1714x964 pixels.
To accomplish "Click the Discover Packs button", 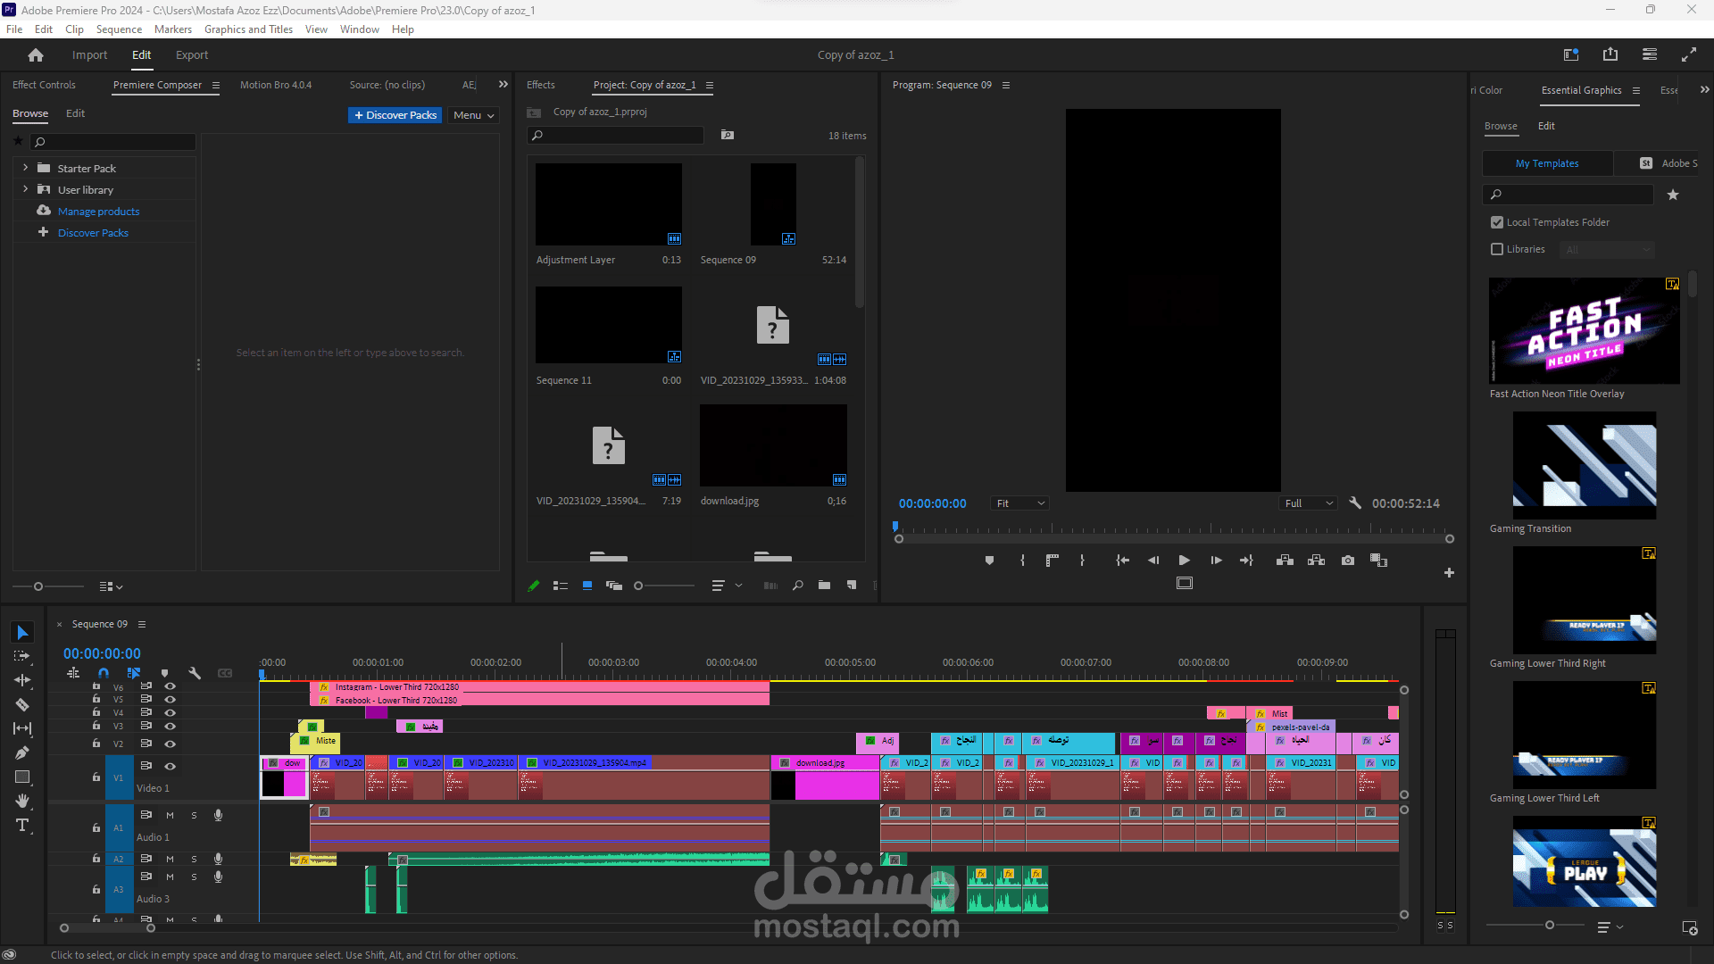I will [x=395, y=115].
